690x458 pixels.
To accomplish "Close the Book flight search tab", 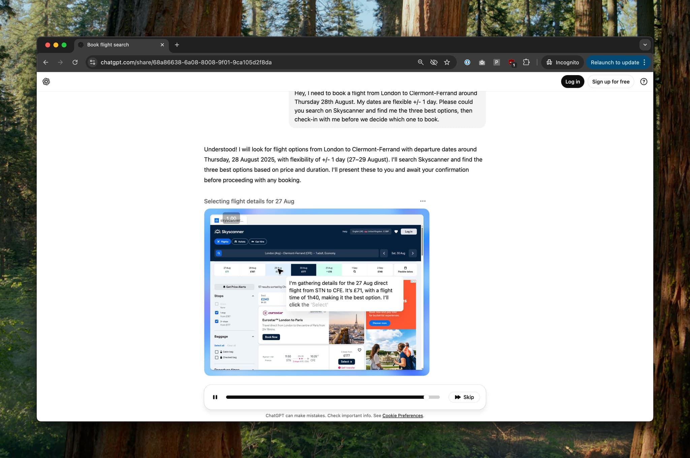I will pyautogui.click(x=162, y=45).
